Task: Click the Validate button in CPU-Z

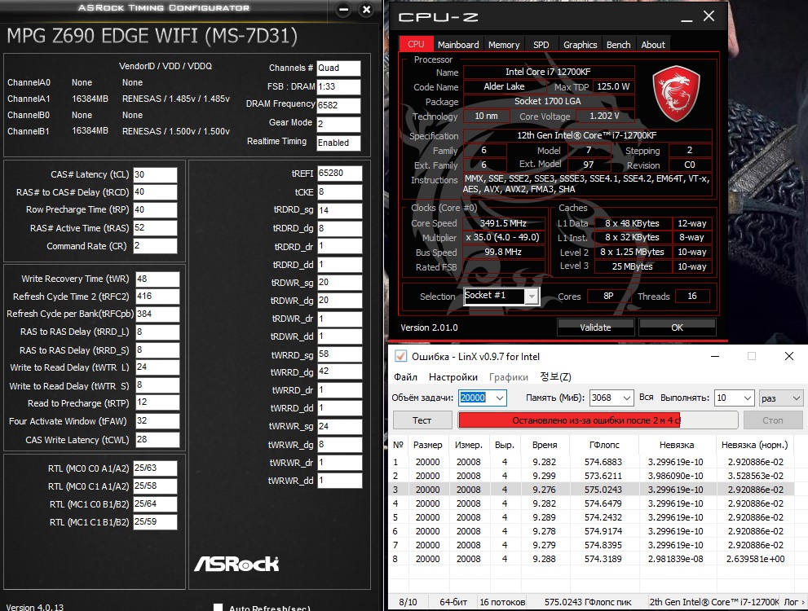Action: (595, 327)
